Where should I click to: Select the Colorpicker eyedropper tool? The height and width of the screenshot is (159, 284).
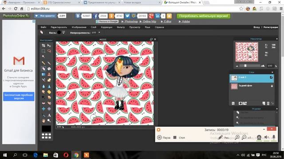(43, 115)
